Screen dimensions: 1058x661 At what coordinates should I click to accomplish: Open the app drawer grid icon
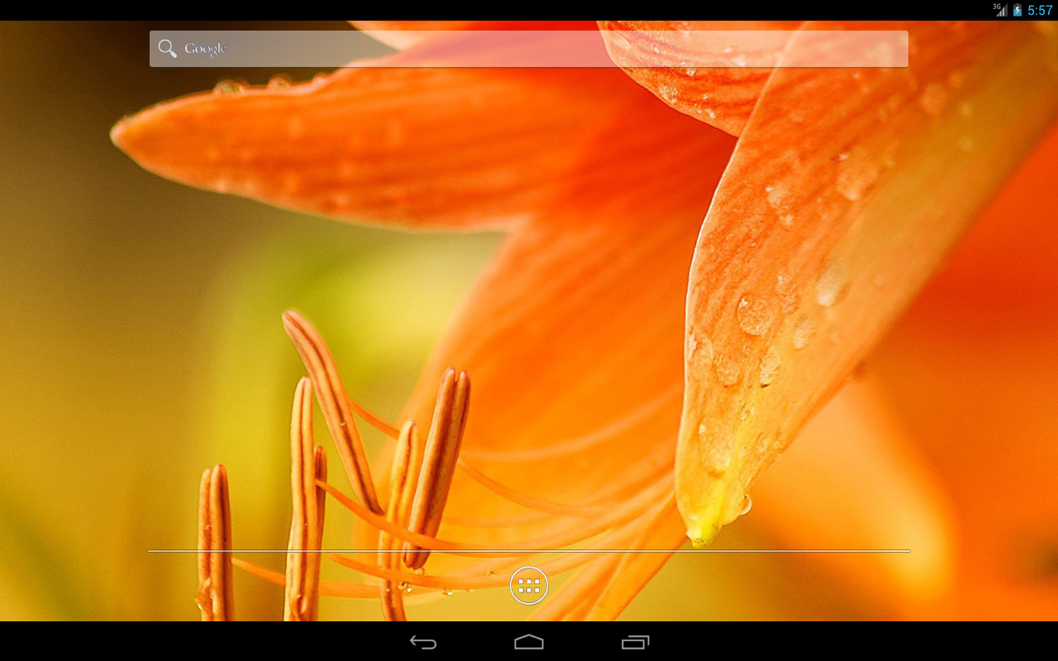[529, 586]
